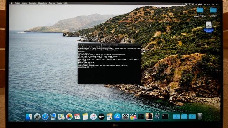Click the AirPlay display icon
The height and width of the screenshot is (128, 228).
click(186, 4)
